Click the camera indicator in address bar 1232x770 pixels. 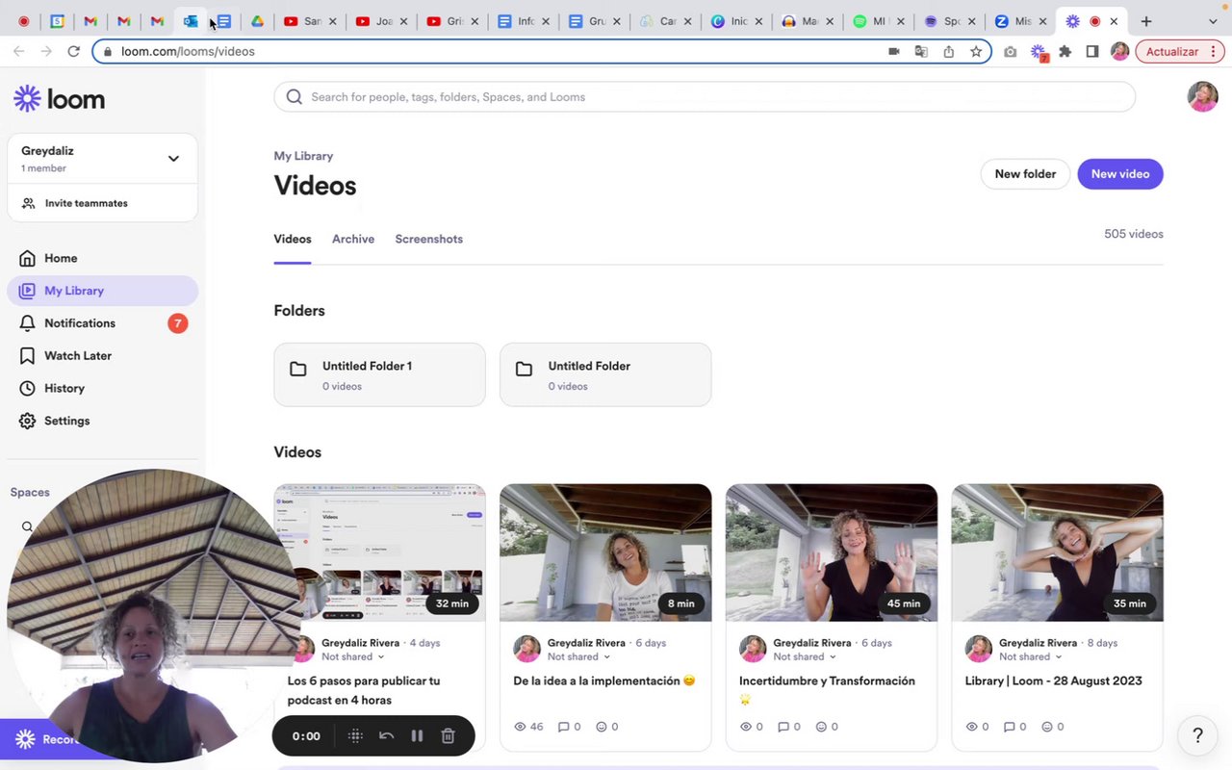(894, 51)
